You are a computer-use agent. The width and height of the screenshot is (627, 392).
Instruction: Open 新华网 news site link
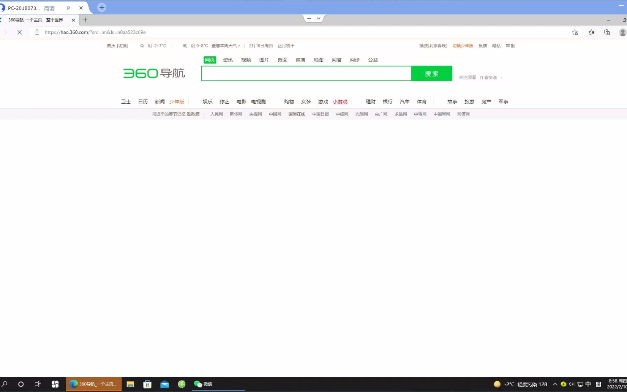[x=236, y=114]
